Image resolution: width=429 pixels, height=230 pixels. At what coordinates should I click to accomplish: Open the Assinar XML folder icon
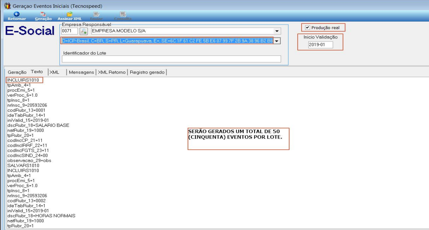[70, 14]
